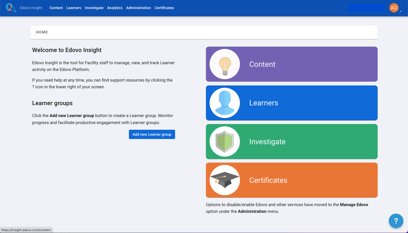Click the Edovo Insight logo icon
The image size is (408, 233).
pos(11,8)
